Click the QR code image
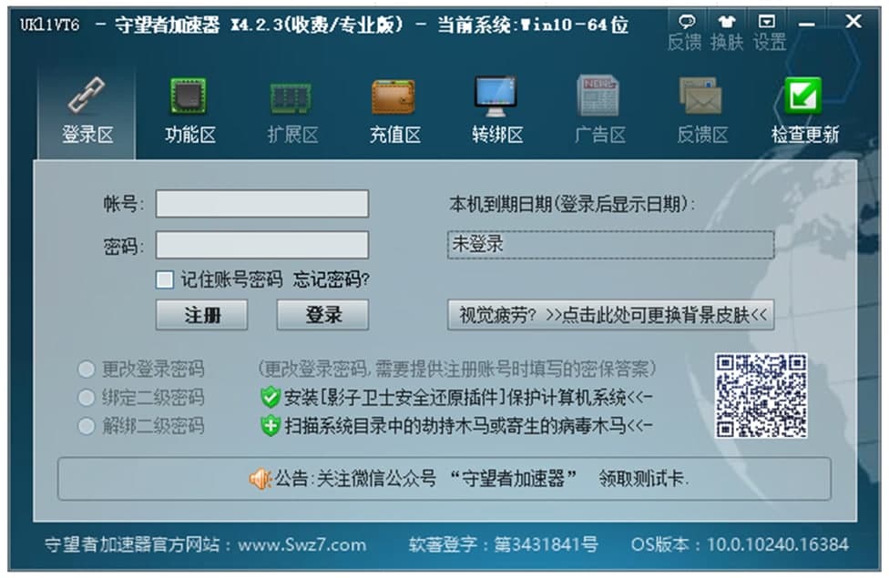 [x=761, y=396]
